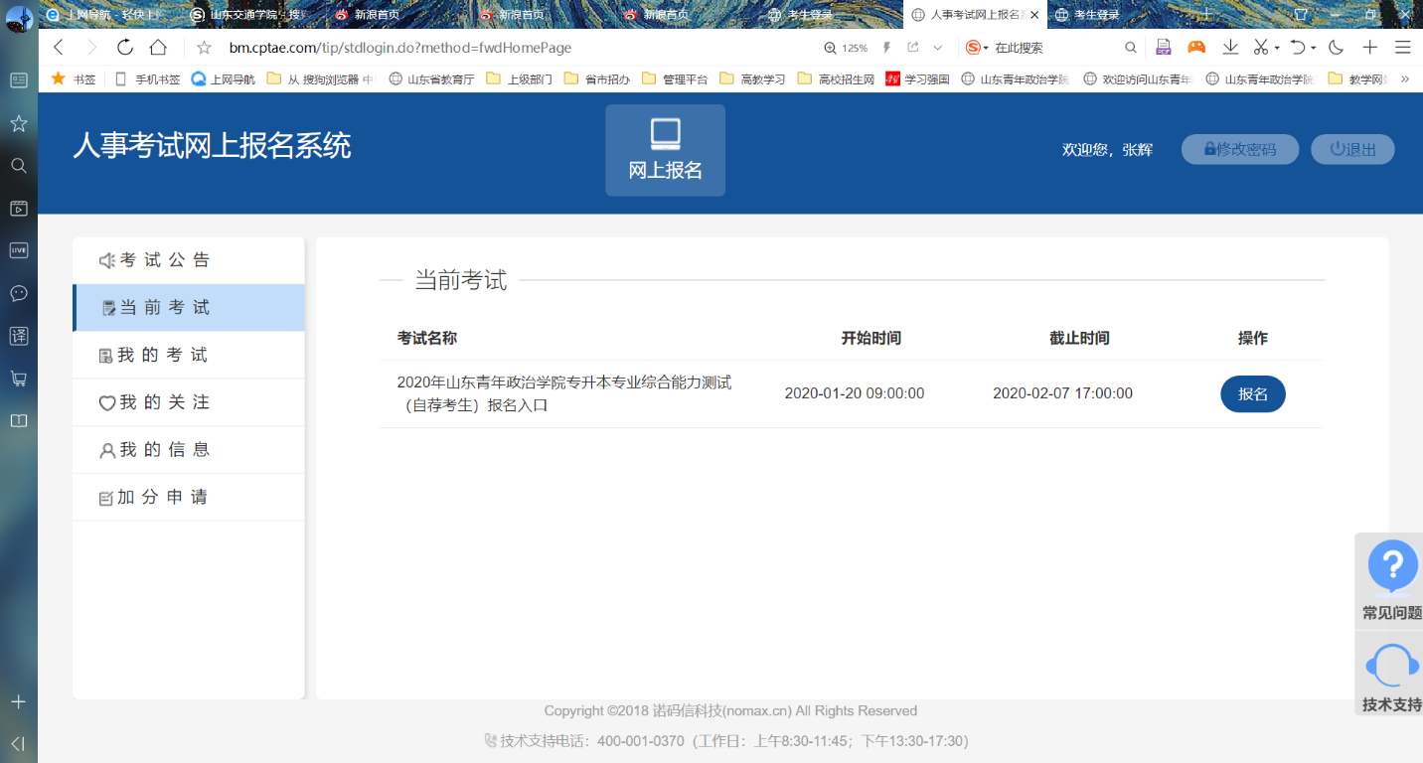Click the PDF tool icon in toolbar
This screenshot has width=1423, height=763.
point(1164,48)
